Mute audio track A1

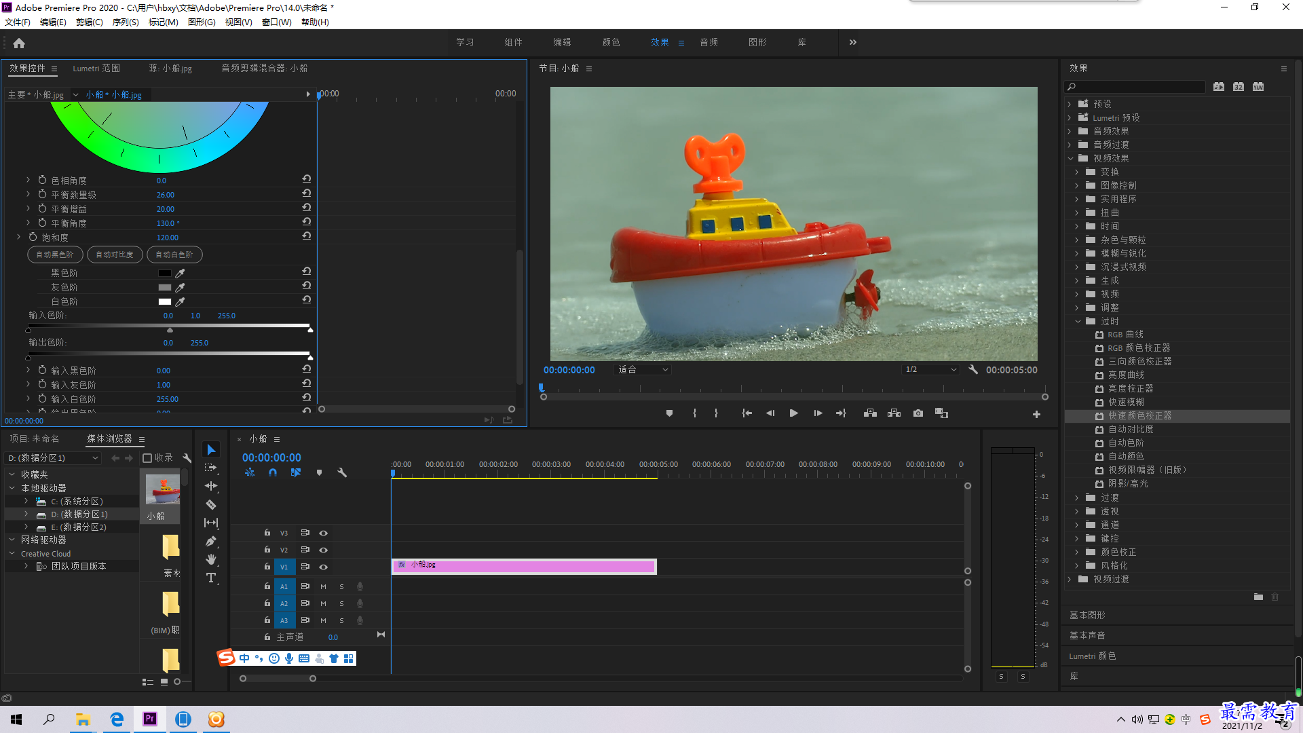pos(323,586)
